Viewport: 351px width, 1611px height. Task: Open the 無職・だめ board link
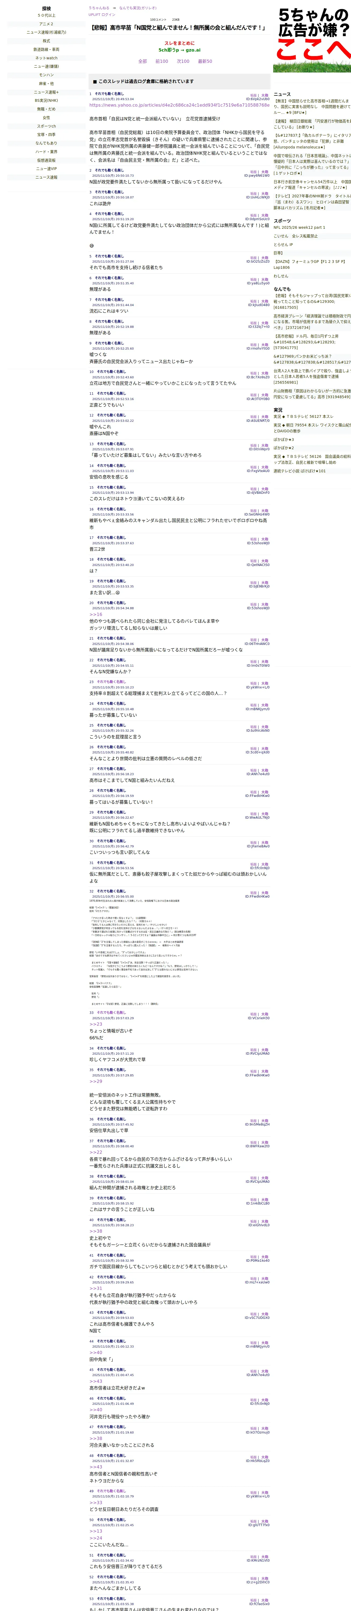(46, 109)
